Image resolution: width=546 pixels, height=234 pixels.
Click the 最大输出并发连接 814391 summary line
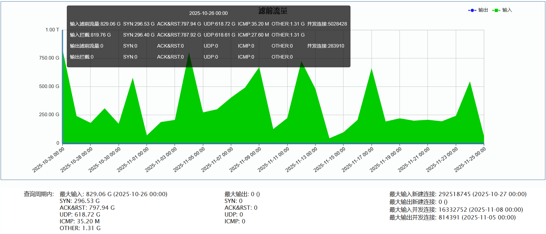point(452,217)
